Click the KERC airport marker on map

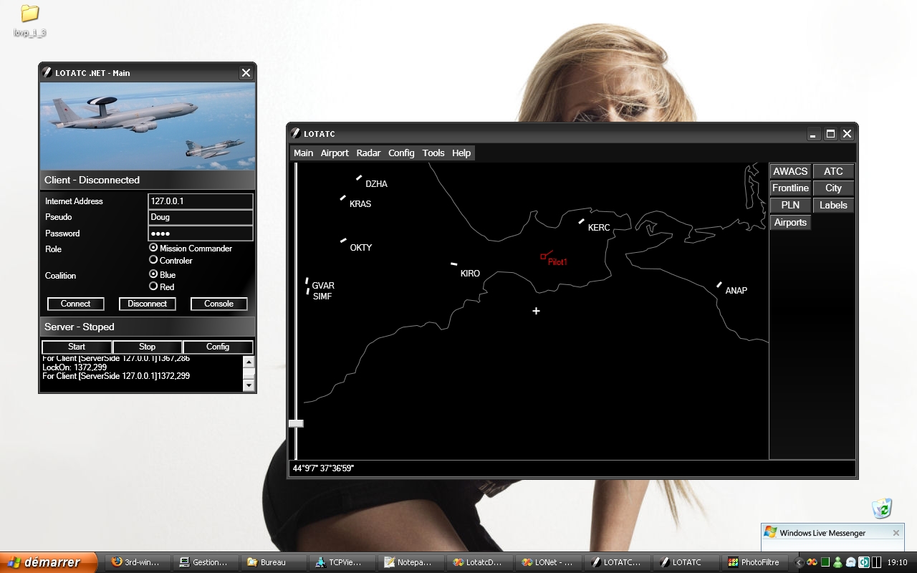click(x=582, y=221)
